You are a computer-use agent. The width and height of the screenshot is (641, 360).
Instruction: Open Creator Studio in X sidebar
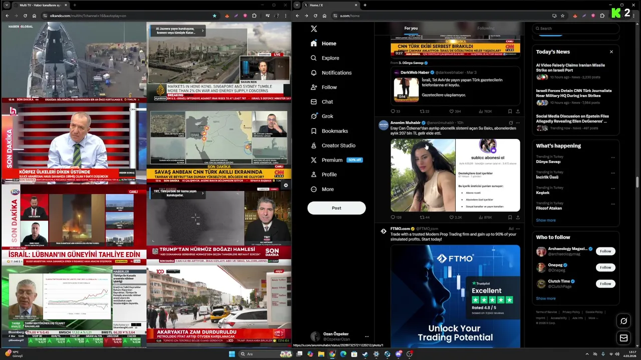(x=333, y=145)
